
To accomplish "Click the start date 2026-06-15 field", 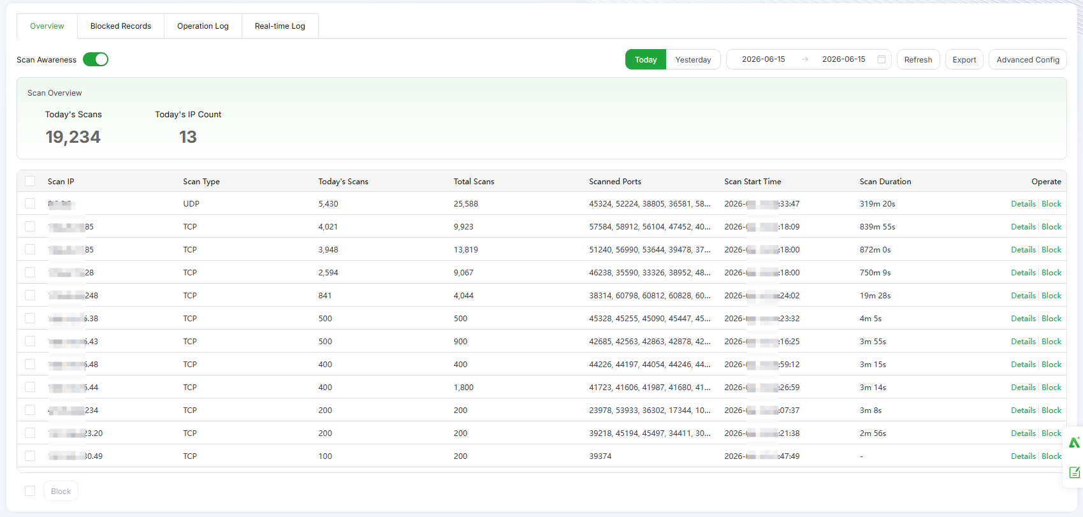I will (x=764, y=59).
